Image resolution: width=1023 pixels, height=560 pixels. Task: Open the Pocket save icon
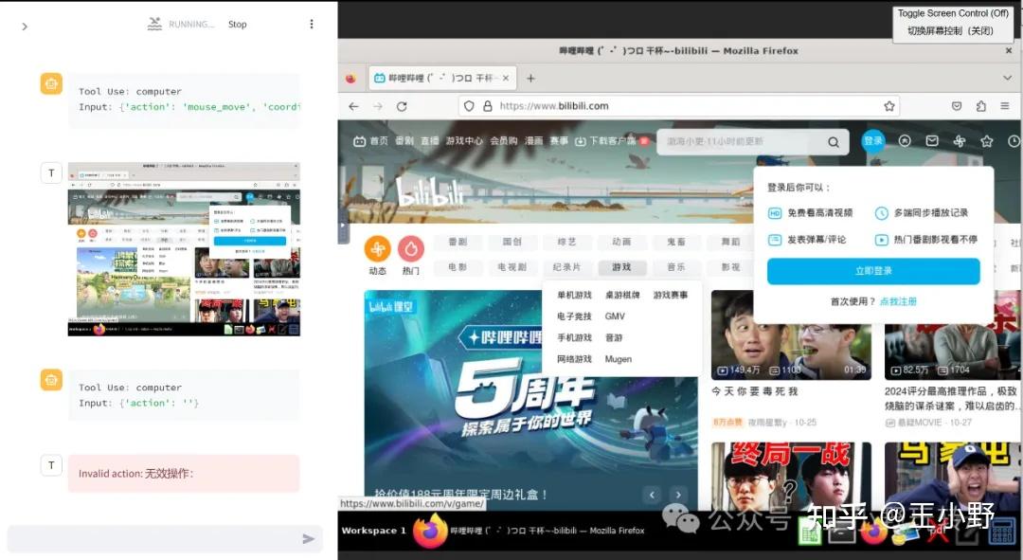957,106
